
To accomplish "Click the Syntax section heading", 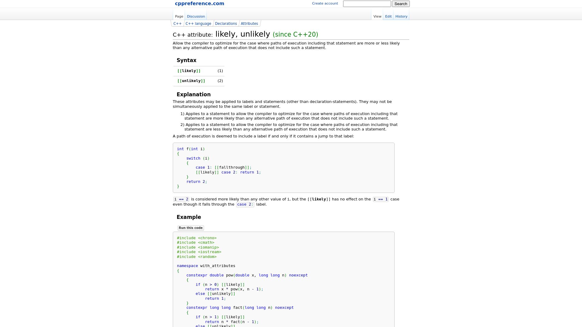I will point(186,60).
